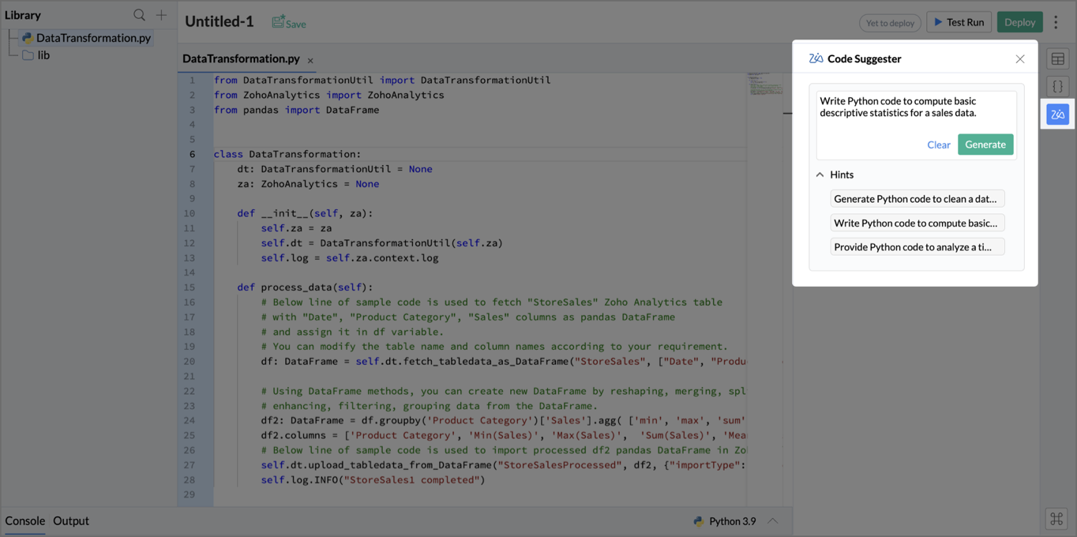Image resolution: width=1077 pixels, height=537 pixels.
Task: Click the 'def __init__(self, za):' line
Action: click(x=305, y=213)
